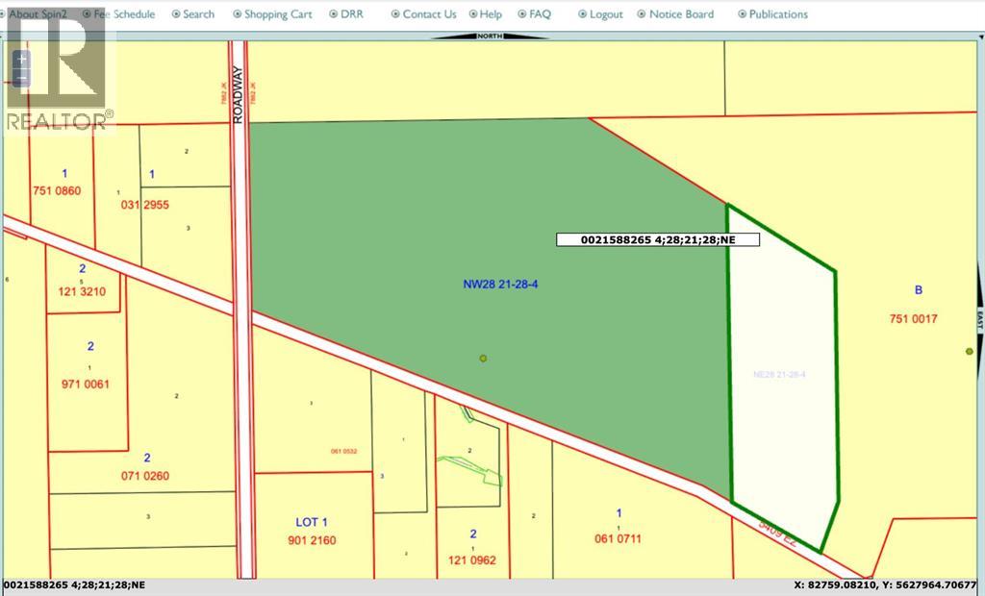Select plan label 121 0962
The image size is (985, 596).
471,559
